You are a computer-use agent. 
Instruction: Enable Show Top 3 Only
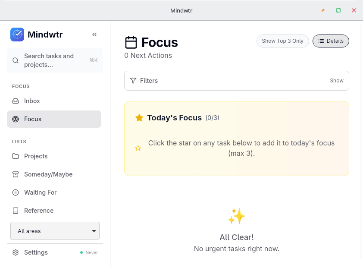pyautogui.click(x=282, y=41)
